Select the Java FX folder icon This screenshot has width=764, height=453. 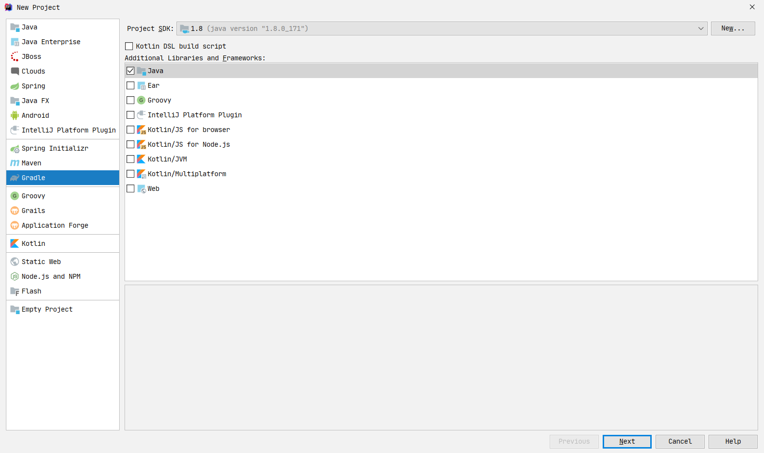pyautogui.click(x=15, y=101)
